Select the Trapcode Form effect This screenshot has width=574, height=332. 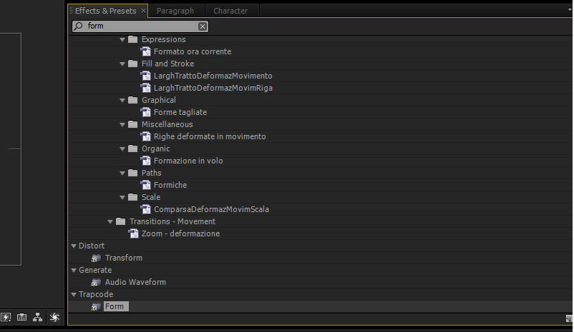click(116, 306)
